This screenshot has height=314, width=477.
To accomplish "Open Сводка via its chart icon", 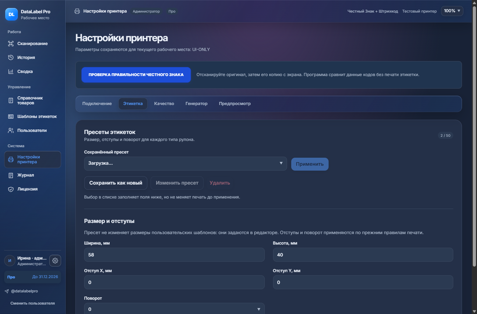I will (x=11, y=72).
